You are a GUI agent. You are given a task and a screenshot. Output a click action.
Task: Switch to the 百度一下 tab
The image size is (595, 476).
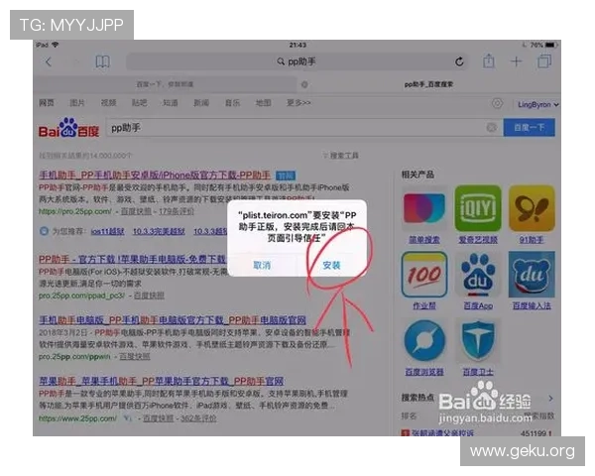pyautogui.click(x=165, y=84)
